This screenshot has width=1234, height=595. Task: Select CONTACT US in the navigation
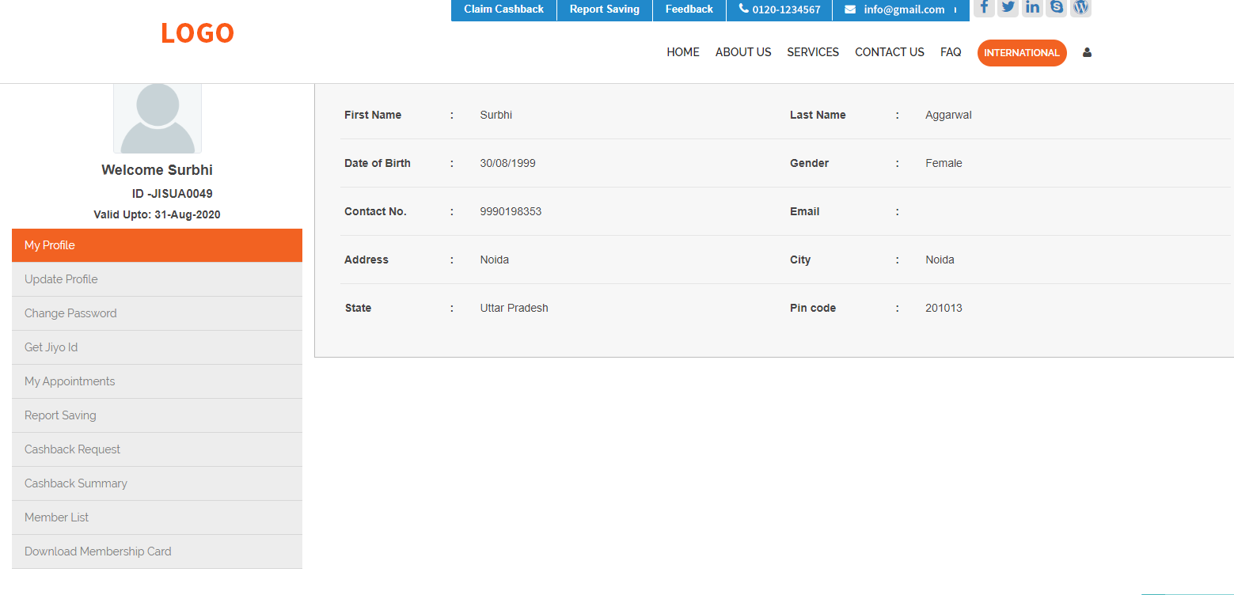point(889,52)
